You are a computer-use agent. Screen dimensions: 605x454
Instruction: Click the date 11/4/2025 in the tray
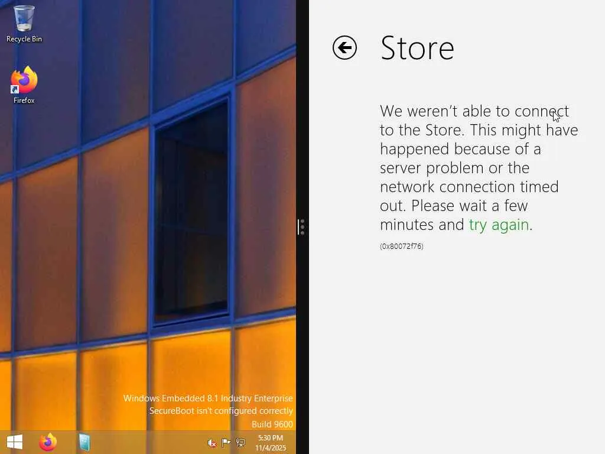point(271,448)
